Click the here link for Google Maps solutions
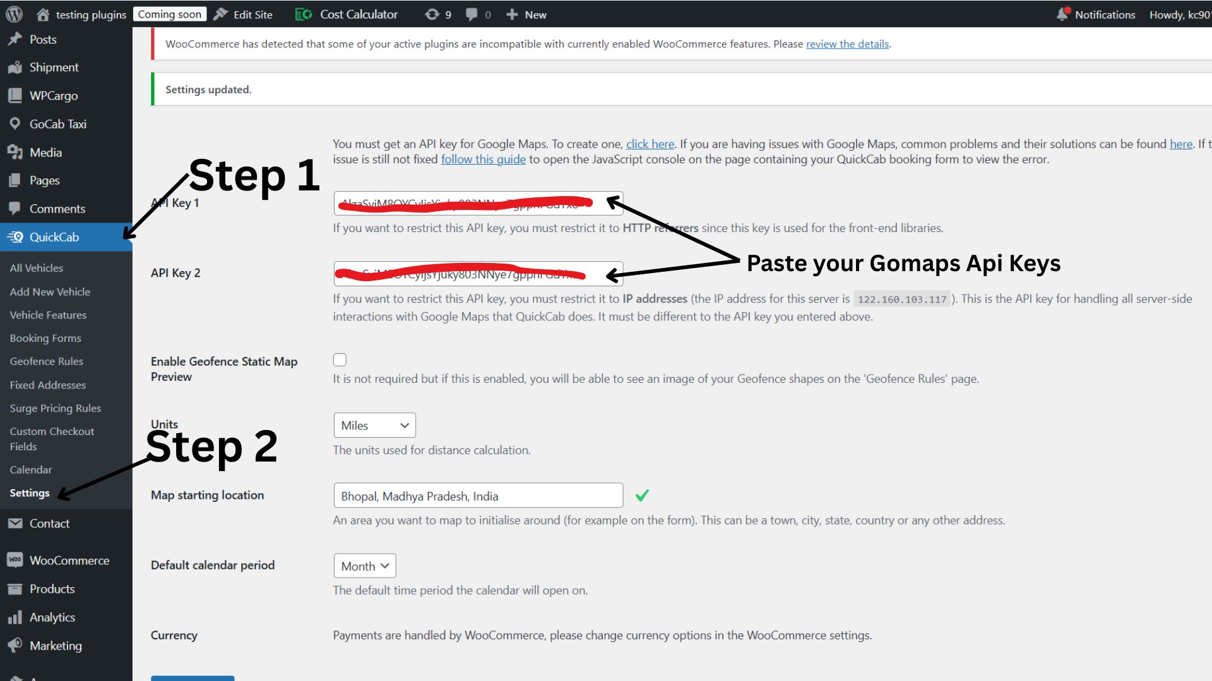1212x681 pixels. click(x=1180, y=144)
